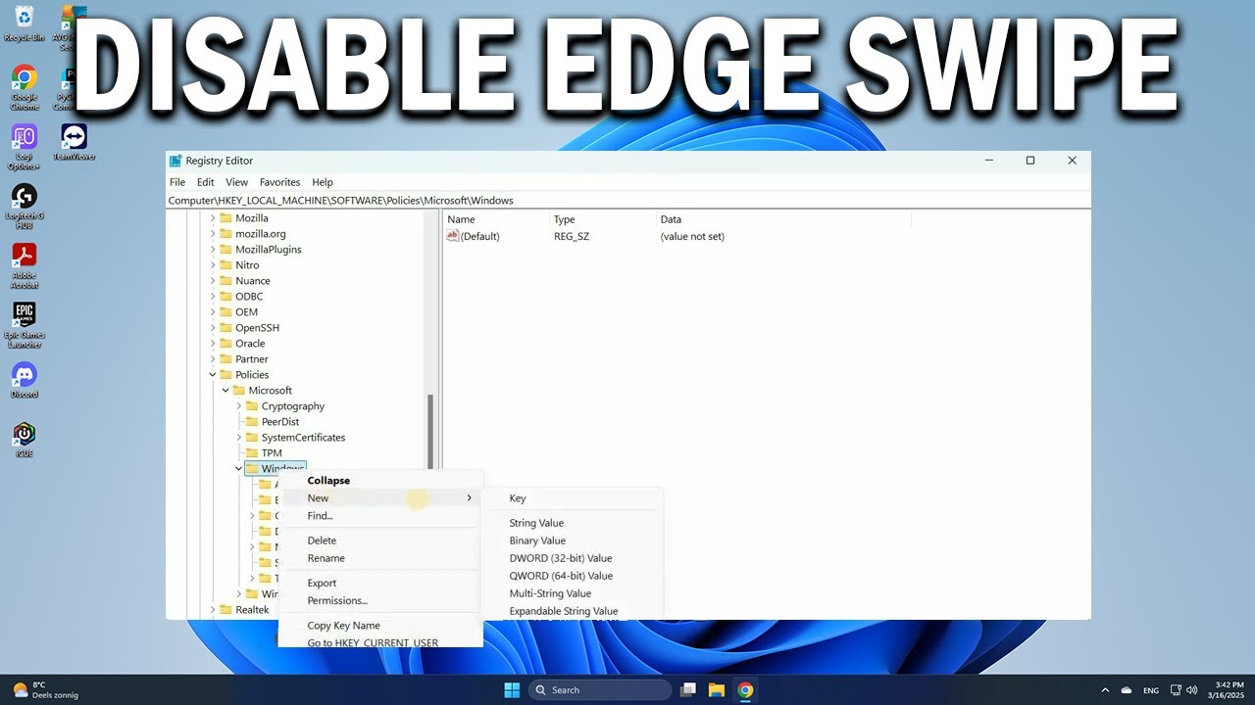Launch Google Chrome from the desktop
The image size is (1255, 705).
click(x=24, y=86)
